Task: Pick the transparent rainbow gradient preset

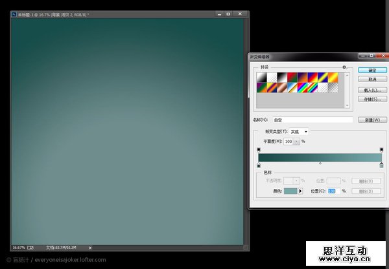Action: [x=312, y=87]
